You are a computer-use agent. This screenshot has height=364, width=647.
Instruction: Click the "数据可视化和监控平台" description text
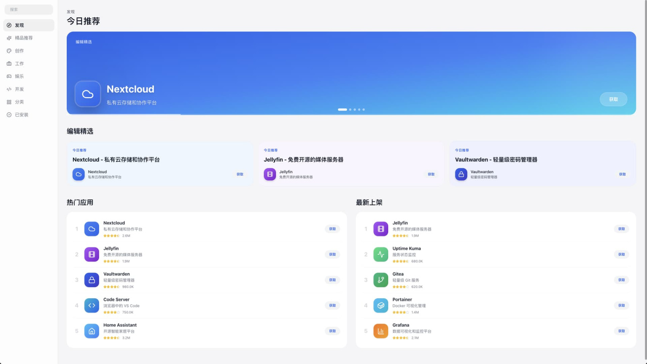coord(412,332)
